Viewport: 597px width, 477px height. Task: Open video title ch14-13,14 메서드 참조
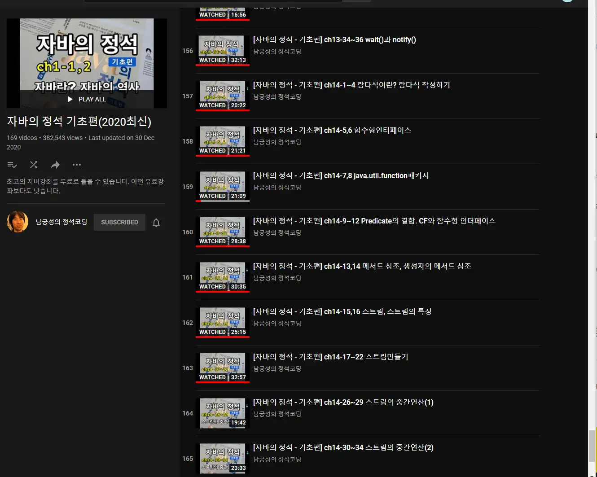click(362, 266)
